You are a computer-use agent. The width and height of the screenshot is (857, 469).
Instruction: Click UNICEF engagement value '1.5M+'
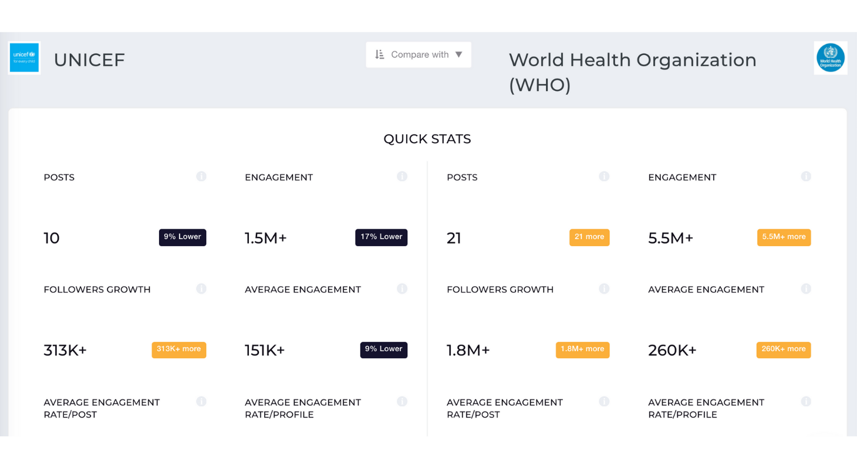click(266, 238)
